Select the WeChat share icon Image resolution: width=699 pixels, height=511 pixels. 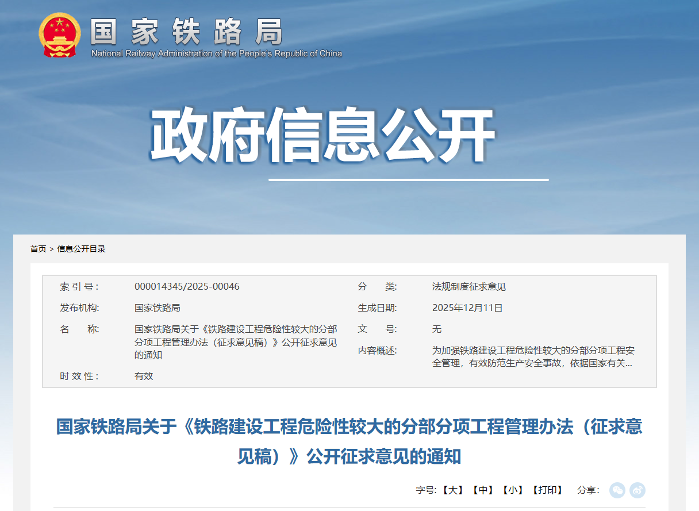[x=617, y=490]
